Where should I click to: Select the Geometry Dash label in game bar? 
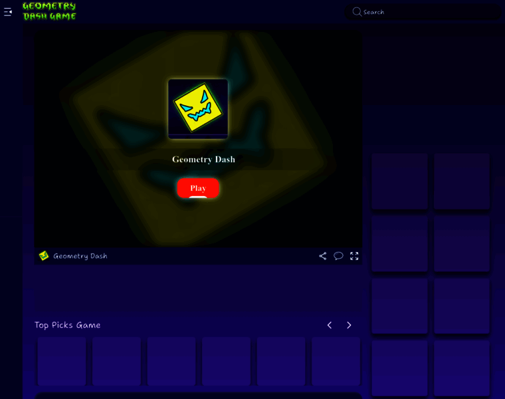tap(80, 256)
